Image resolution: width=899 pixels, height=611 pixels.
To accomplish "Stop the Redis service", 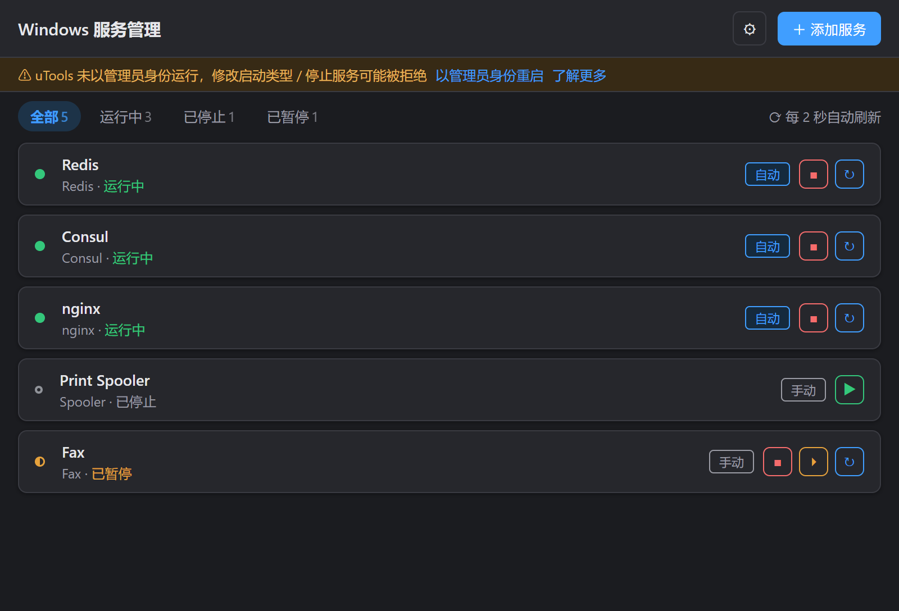I will 814,174.
